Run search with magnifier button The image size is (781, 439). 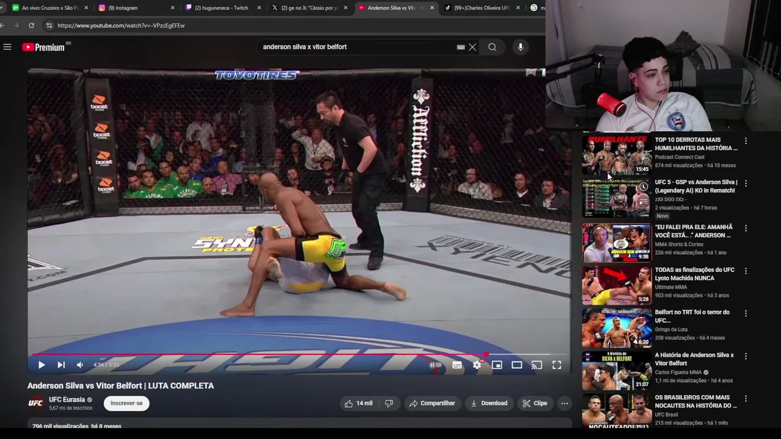click(492, 47)
